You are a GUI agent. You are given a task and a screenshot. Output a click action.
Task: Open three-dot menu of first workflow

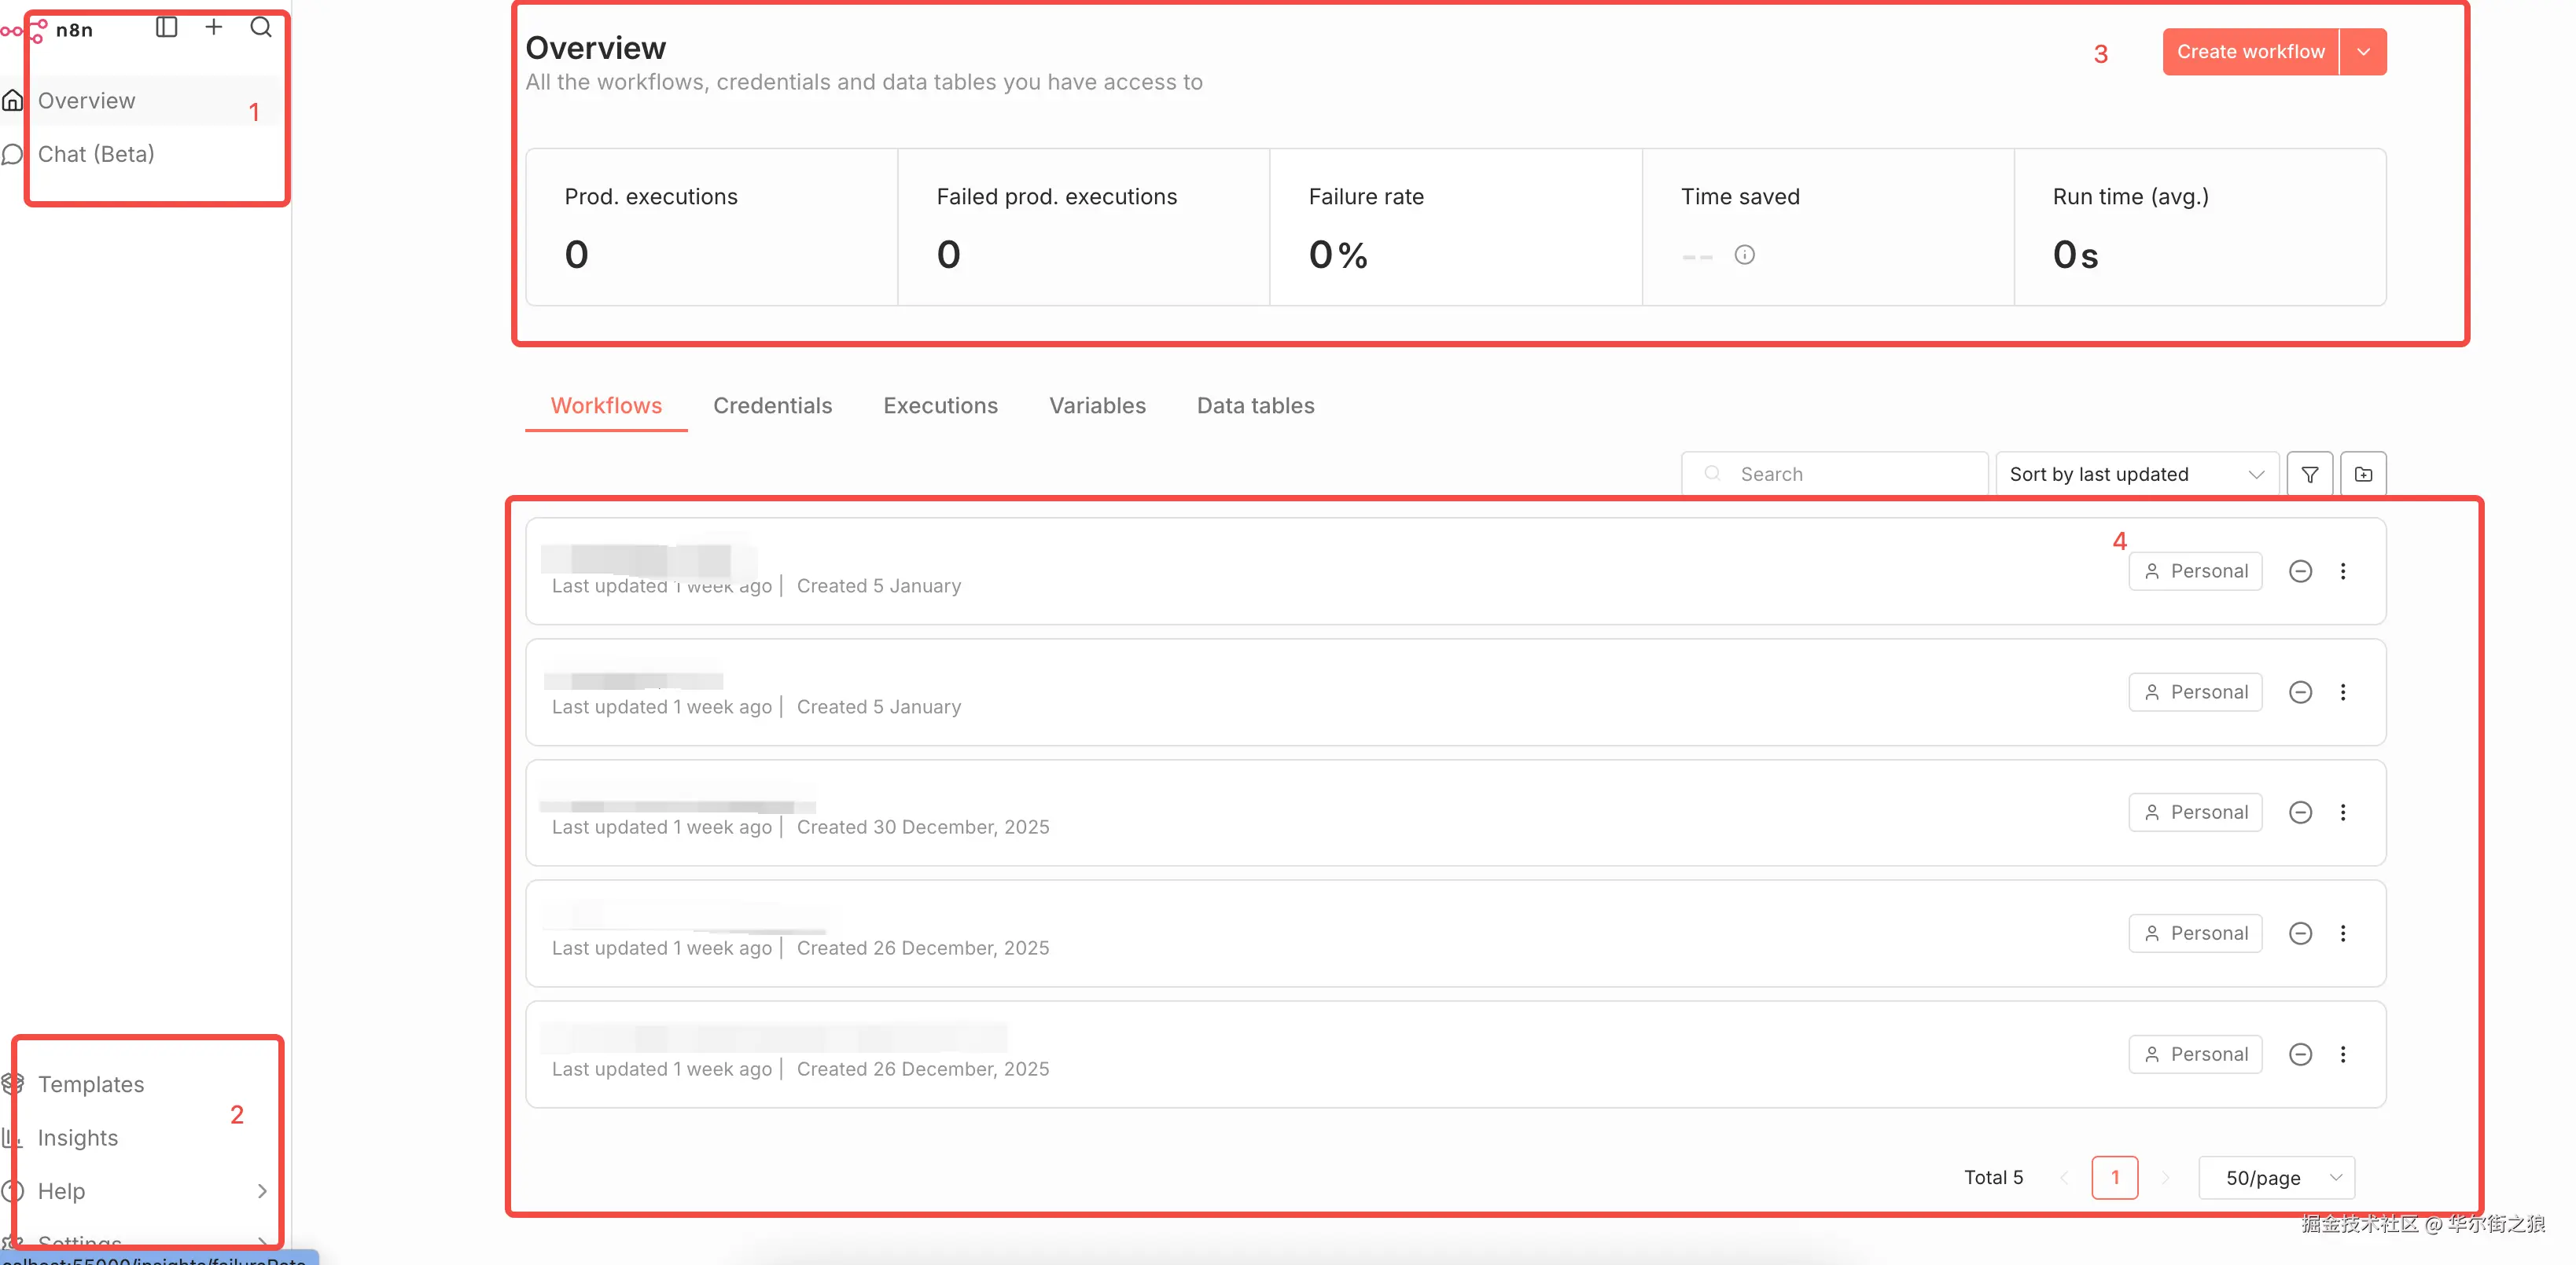2342,571
